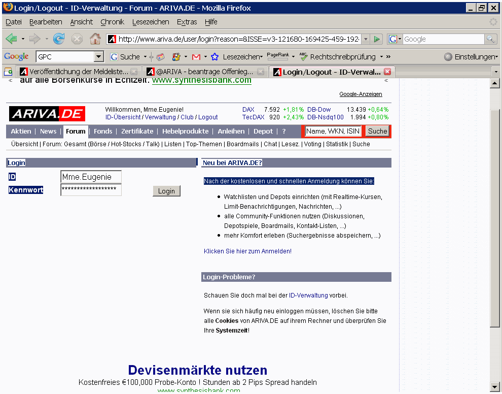
Task: Click the search magnifier icon in the Google box
Action: (x=490, y=39)
